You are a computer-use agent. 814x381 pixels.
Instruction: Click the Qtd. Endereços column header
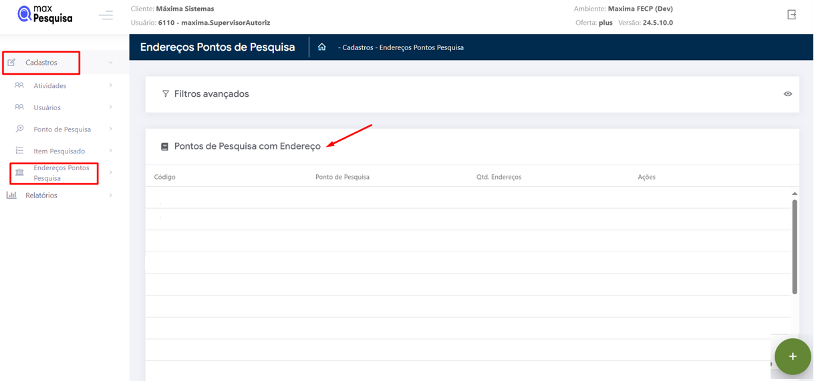click(x=499, y=177)
